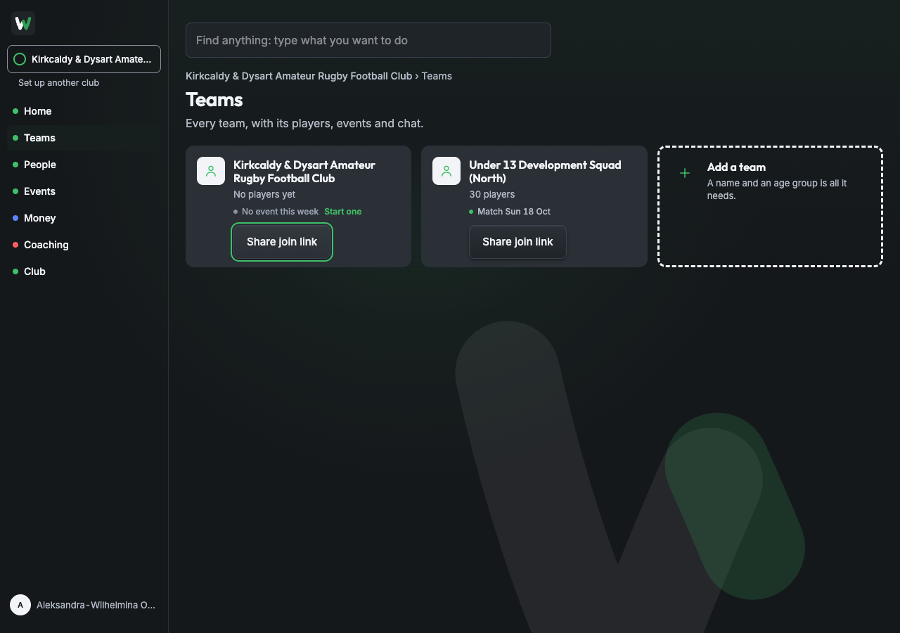Share join link for Under 13 Development Squad
This screenshot has width=900, height=633.
coord(517,242)
